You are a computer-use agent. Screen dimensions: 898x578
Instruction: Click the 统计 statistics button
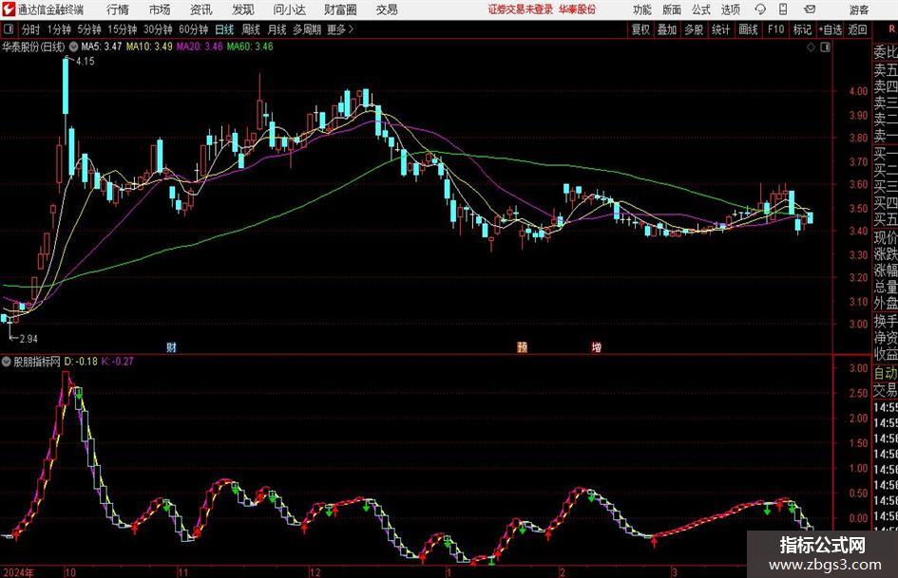(x=720, y=29)
